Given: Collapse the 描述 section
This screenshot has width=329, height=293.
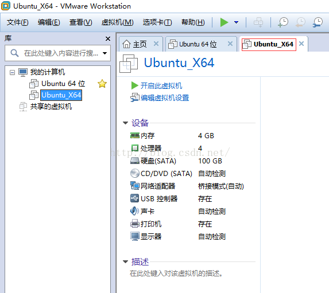Looking at the screenshot, I should coord(126,262).
